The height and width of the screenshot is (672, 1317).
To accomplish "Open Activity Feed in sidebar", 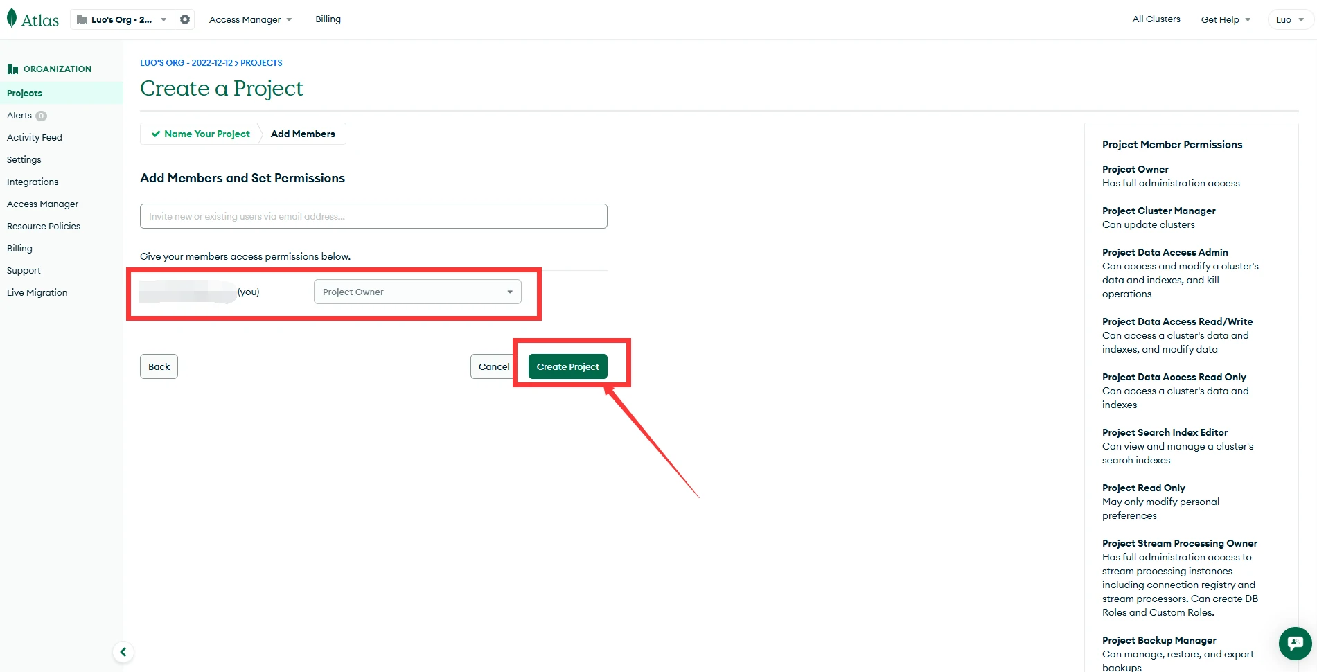I will (35, 137).
